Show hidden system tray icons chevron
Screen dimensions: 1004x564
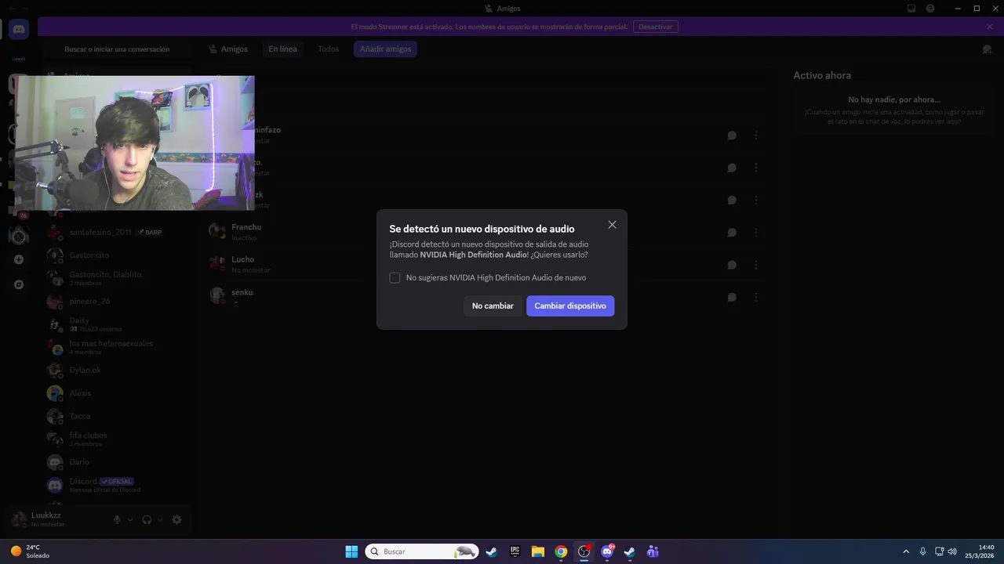coord(906,551)
